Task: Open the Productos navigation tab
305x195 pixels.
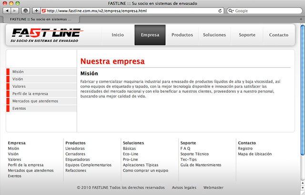Action: coord(182,35)
